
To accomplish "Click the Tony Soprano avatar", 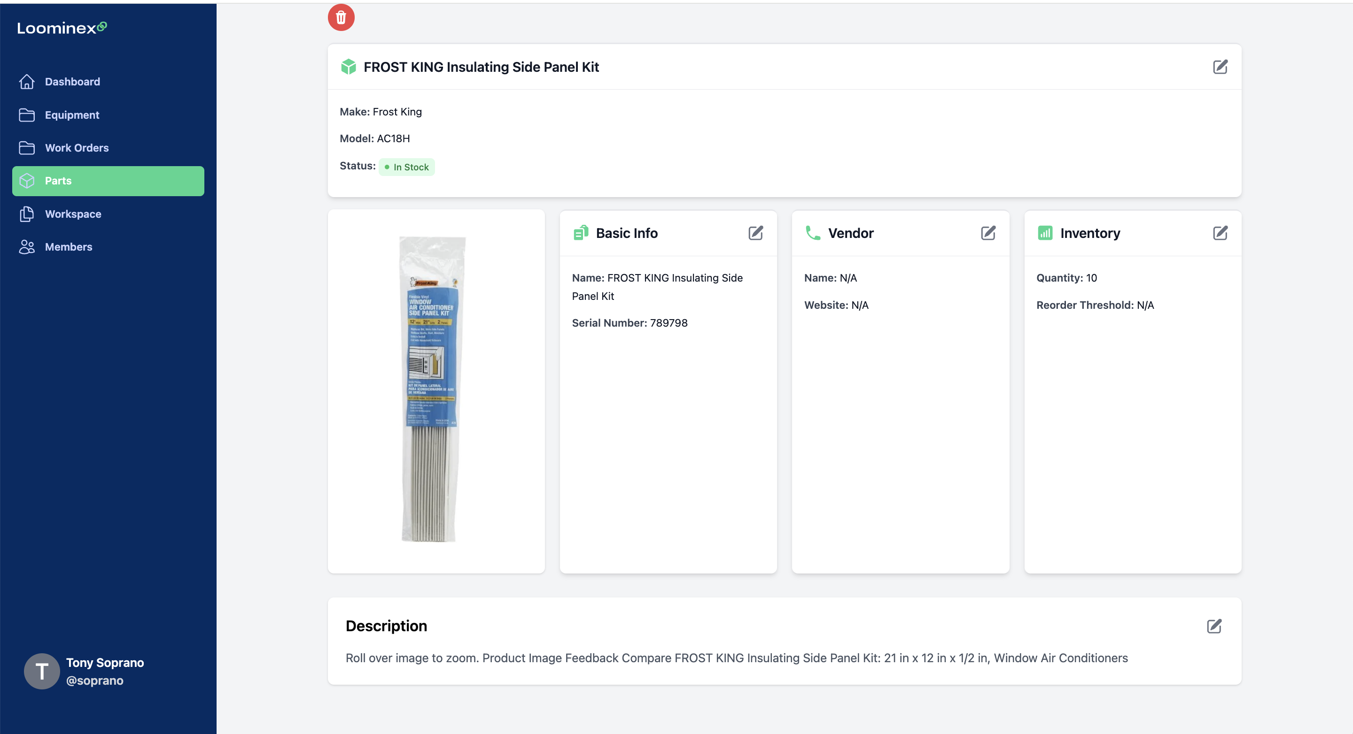I will [42, 671].
